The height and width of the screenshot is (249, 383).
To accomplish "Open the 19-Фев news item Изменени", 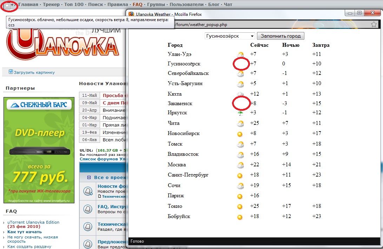I will pos(114,132).
